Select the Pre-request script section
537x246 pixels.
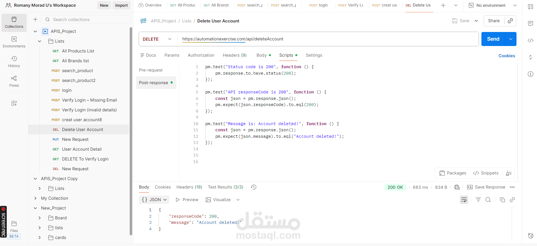pyautogui.click(x=151, y=70)
